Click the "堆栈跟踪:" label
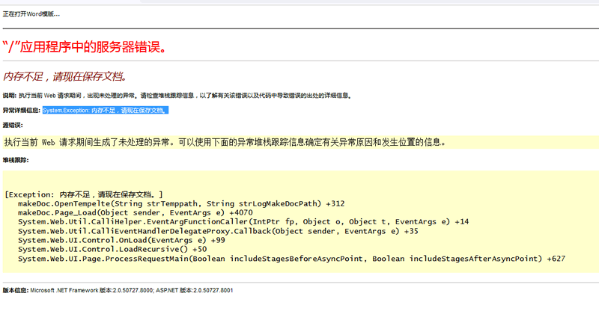This screenshot has width=599, height=311. tap(15, 160)
